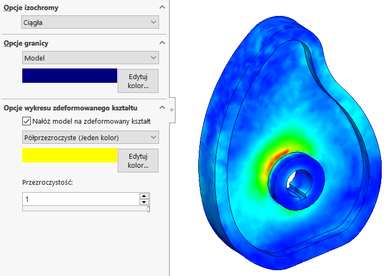
Task: Click Edytuj kolor button beside blue swatch
Action: 138,81
